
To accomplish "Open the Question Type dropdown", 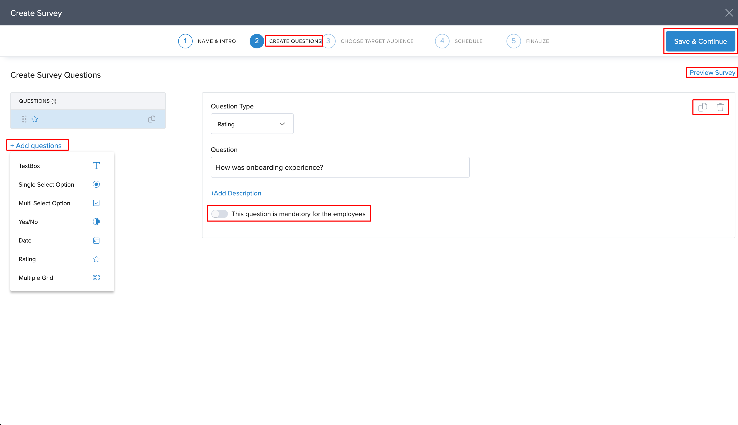I will (x=252, y=124).
